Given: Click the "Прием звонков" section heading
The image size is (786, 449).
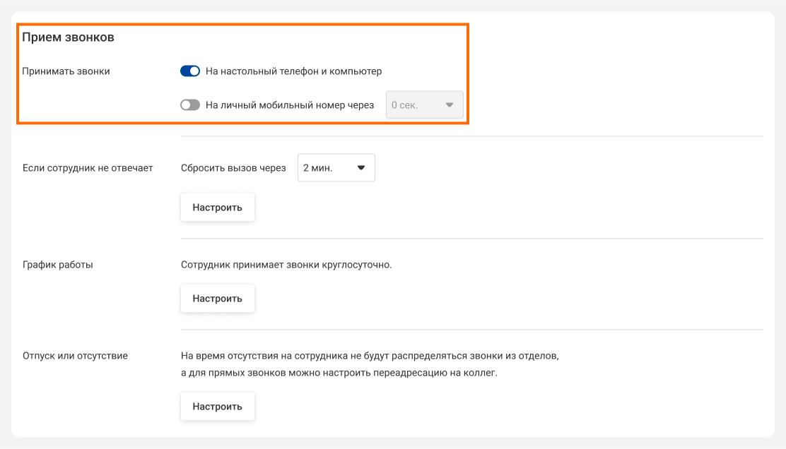Looking at the screenshot, I should click(69, 37).
